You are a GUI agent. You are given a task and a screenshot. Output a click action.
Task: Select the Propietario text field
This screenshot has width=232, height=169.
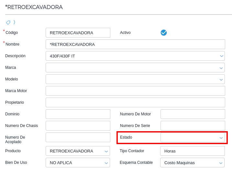(135, 102)
